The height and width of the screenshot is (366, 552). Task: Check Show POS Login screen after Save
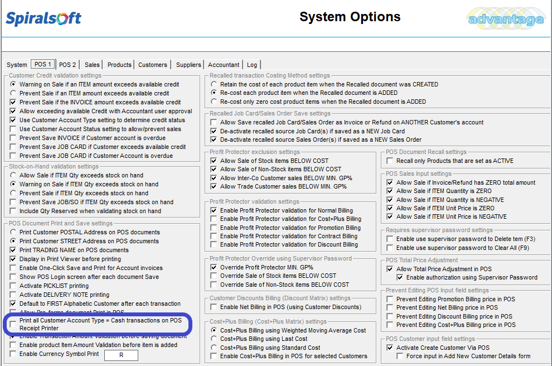point(13,277)
